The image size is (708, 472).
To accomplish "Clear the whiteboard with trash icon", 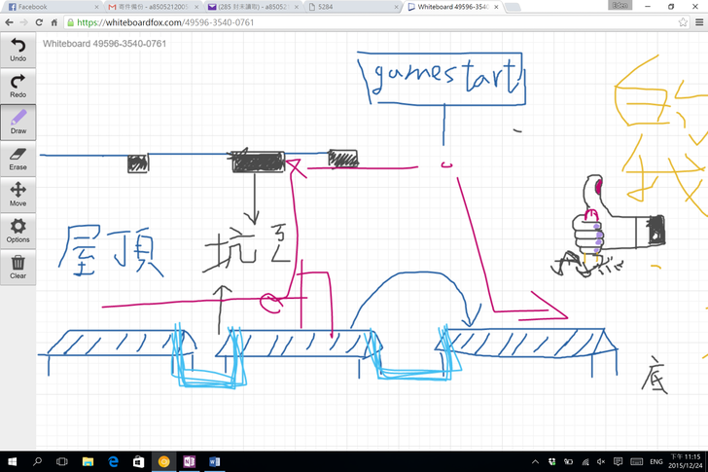I will point(18,267).
